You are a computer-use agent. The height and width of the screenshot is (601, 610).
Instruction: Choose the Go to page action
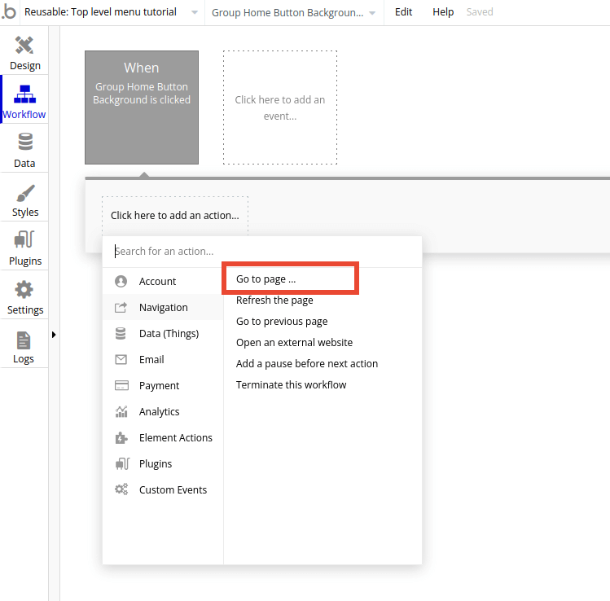[266, 279]
